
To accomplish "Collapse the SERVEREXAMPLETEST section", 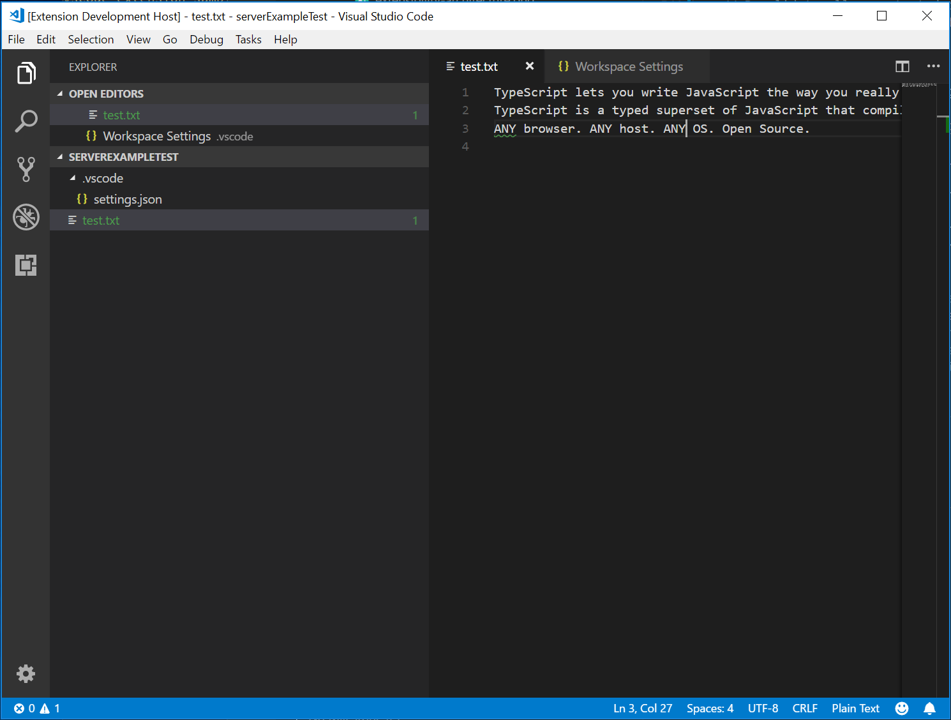I will (59, 156).
